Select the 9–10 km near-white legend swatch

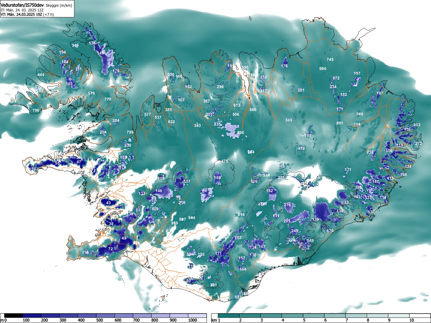399,316
